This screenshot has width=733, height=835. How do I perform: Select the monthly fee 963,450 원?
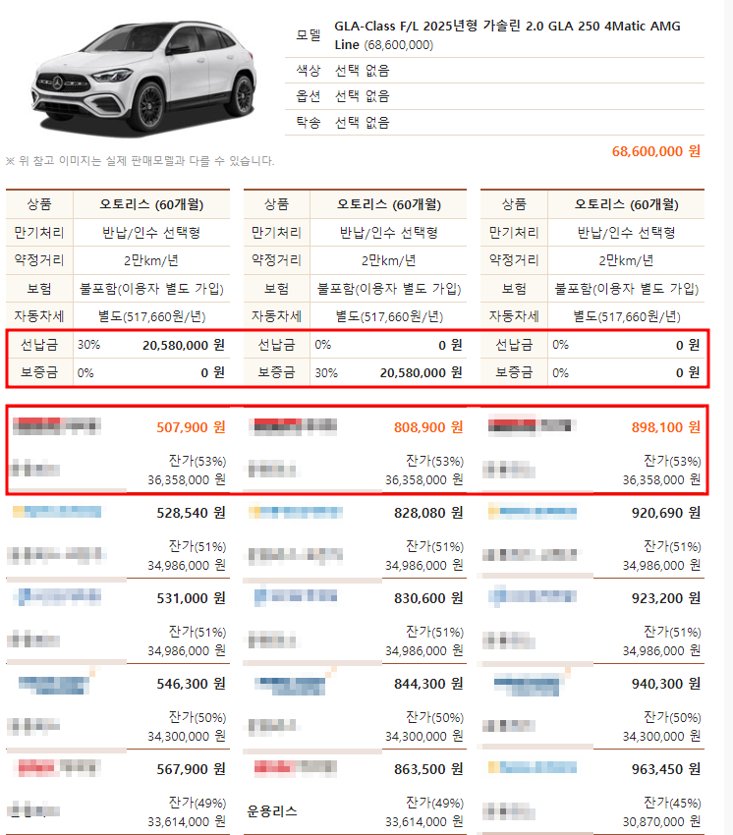tap(666, 769)
